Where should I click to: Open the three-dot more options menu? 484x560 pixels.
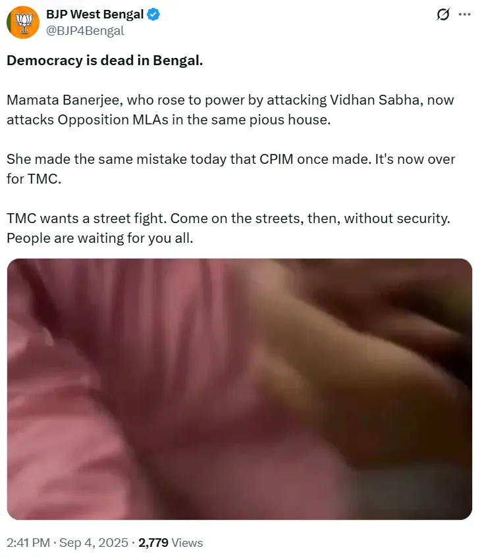(x=464, y=14)
